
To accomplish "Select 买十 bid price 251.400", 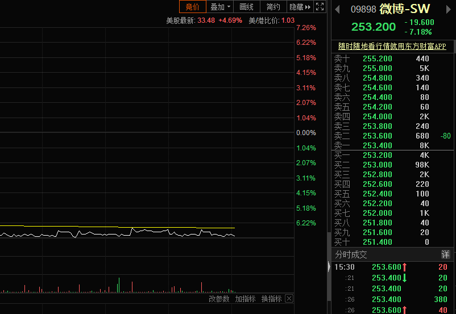I will click(x=378, y=242).
